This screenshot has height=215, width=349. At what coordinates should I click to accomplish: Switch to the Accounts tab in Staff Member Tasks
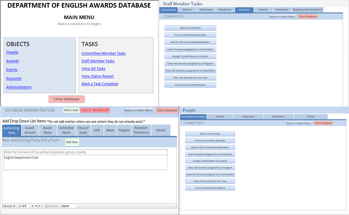pyautogui.click(x=244, y=10)
